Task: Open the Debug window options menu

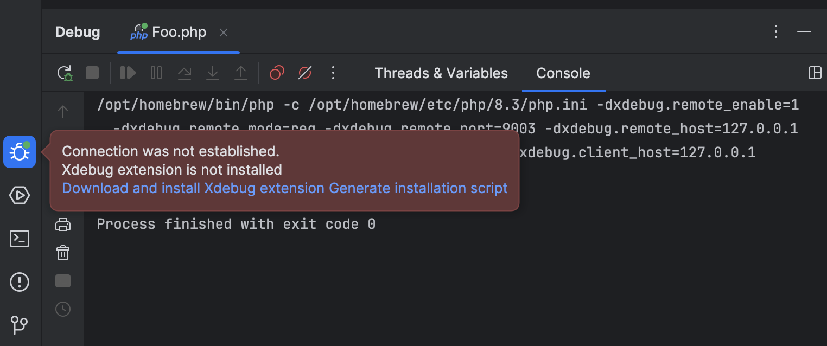Action: coord(776,31)
